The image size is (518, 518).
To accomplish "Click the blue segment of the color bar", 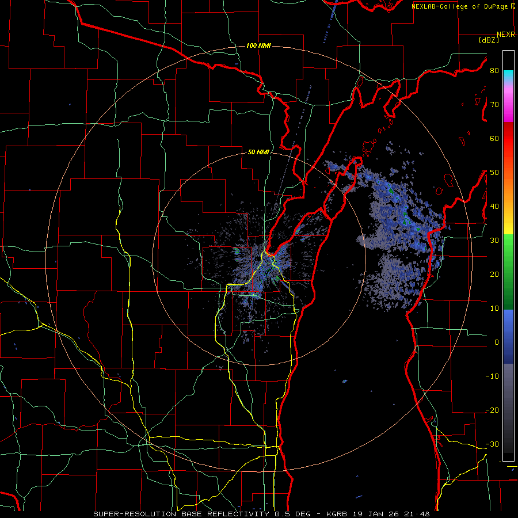I will tap(508, 337).
